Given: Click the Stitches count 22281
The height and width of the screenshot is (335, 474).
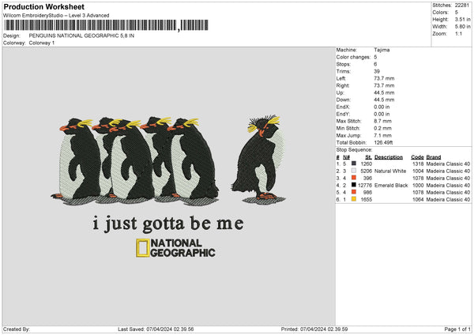Looking at the screenshot, I should 464,6.
